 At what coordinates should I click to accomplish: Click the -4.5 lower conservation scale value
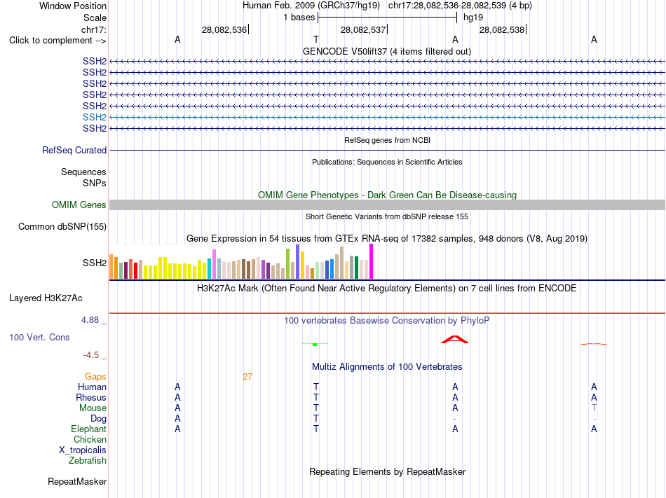(91, 355)
